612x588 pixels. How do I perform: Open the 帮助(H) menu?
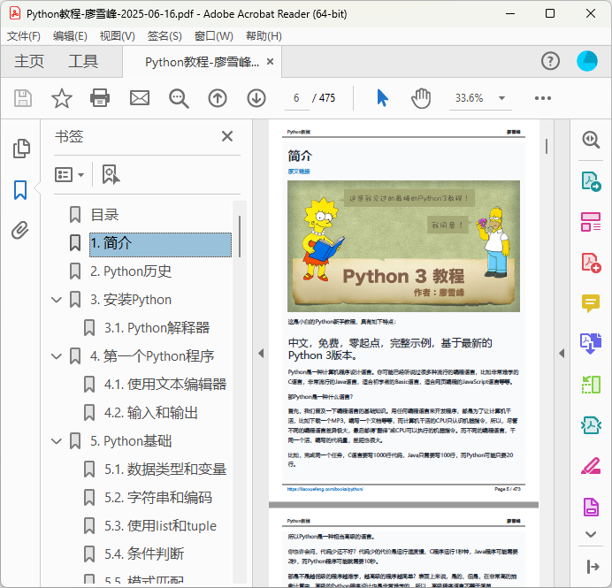click(264, 36)
